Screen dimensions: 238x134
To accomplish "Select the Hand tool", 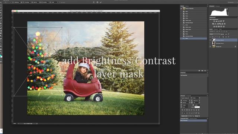I will (x=1, y=49).
